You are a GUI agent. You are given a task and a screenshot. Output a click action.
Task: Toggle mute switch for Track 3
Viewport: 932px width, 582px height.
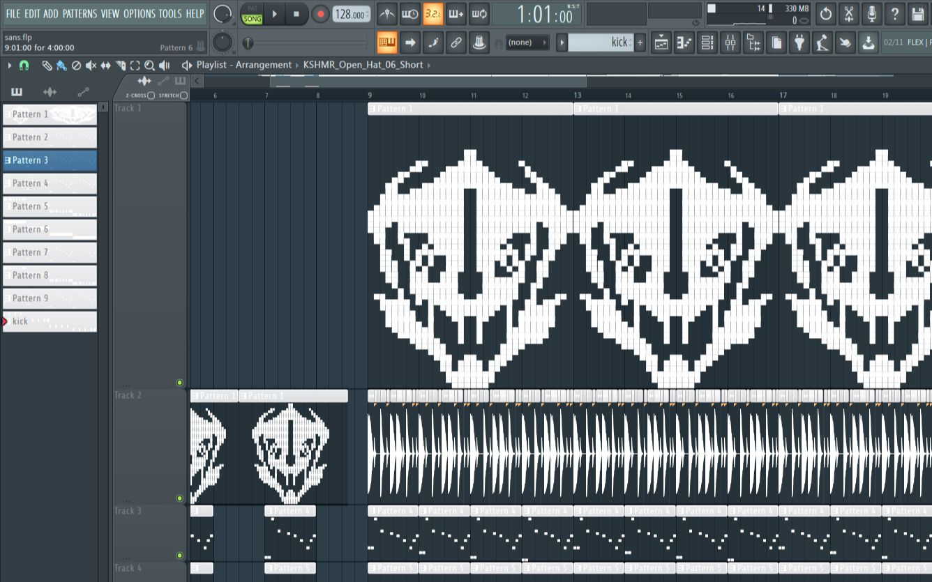pos(179,556)
